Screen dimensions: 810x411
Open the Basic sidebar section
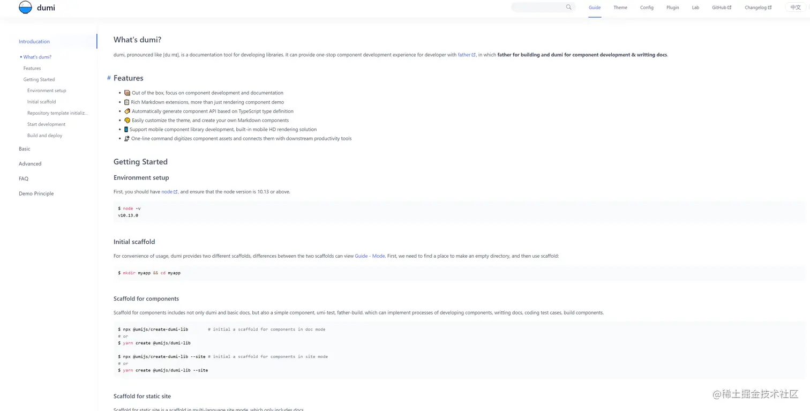point(25,149)
